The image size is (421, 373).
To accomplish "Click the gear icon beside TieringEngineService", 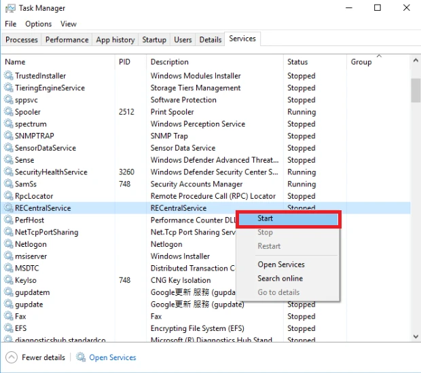I will point(9,87).
